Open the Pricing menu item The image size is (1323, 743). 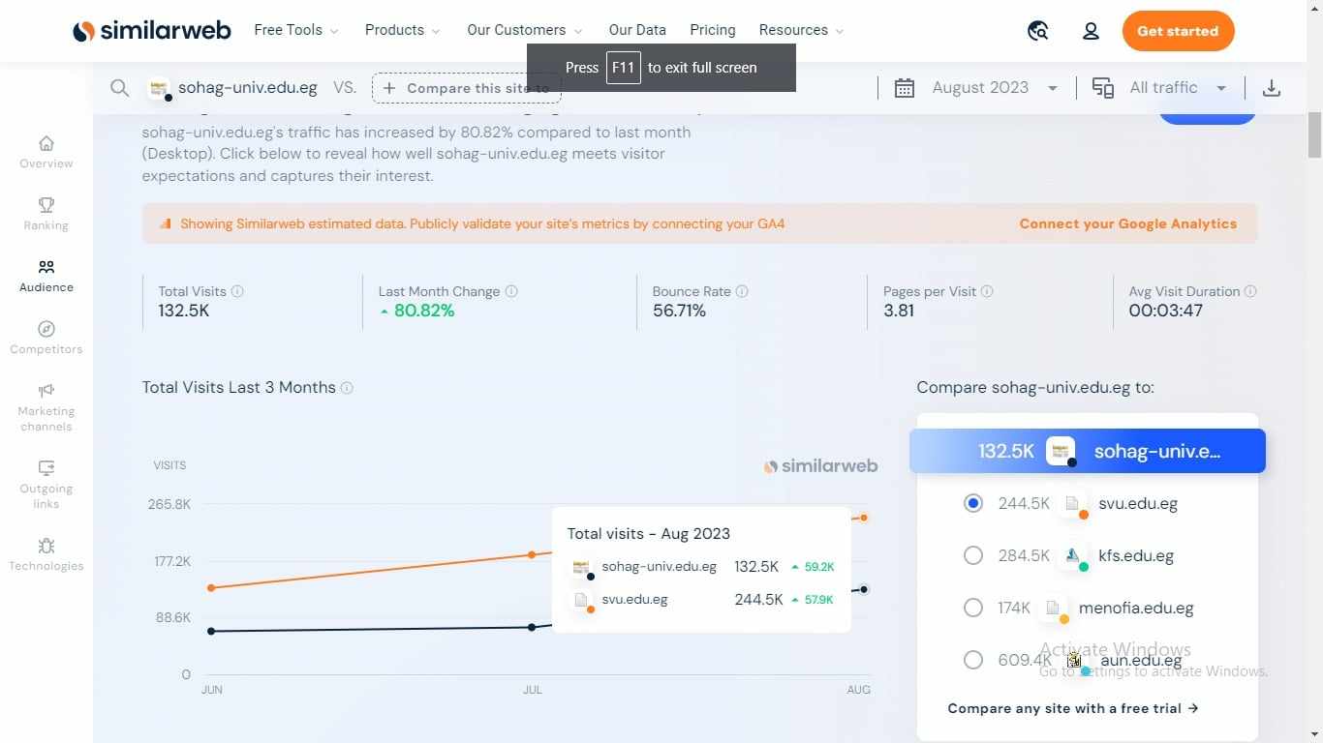[x=712, y=30]
